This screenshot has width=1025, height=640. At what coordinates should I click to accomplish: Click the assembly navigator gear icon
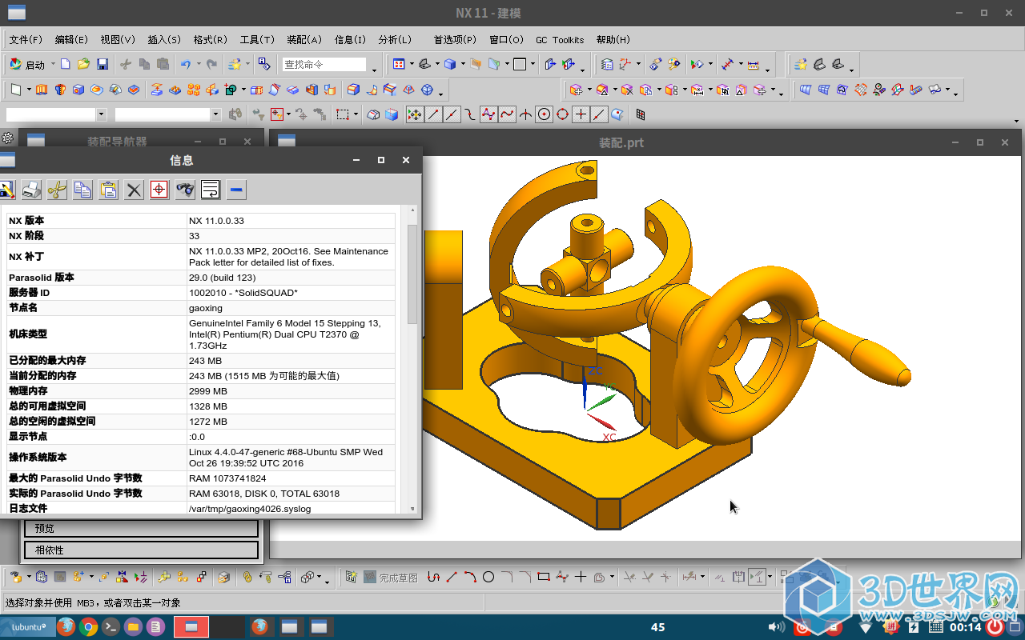coord(8,138)
